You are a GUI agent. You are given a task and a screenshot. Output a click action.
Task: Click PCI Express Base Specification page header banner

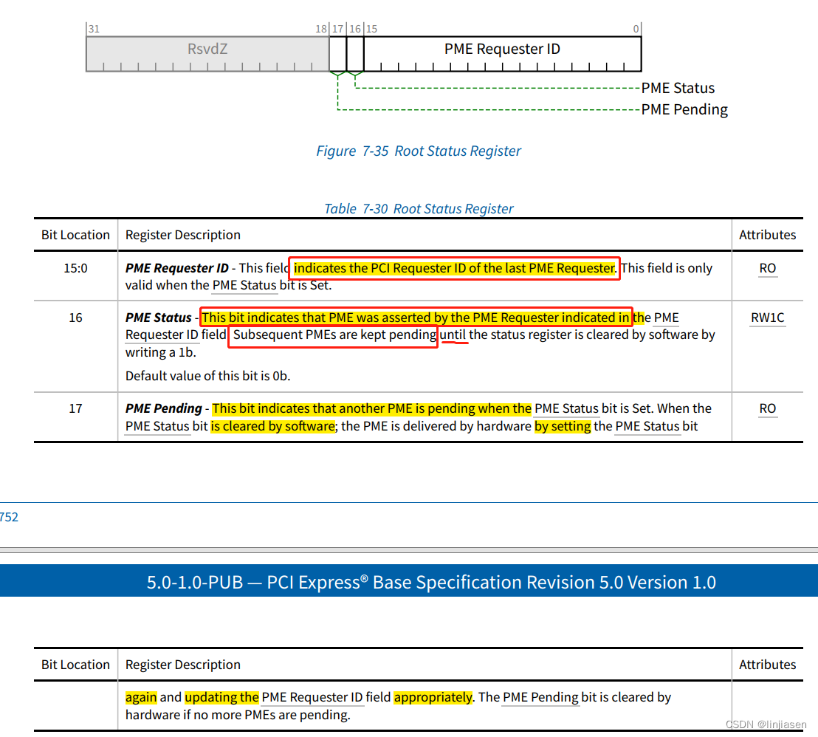coord(409,581)
